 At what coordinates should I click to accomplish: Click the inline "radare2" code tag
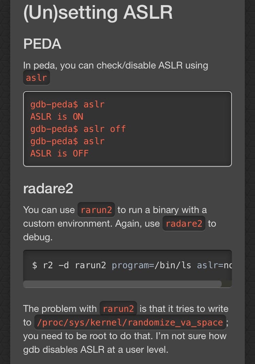click(x=184, y=224)
